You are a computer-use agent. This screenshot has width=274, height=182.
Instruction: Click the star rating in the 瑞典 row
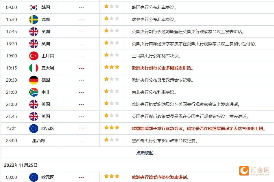pyautogui.click(x=111, y=18)
